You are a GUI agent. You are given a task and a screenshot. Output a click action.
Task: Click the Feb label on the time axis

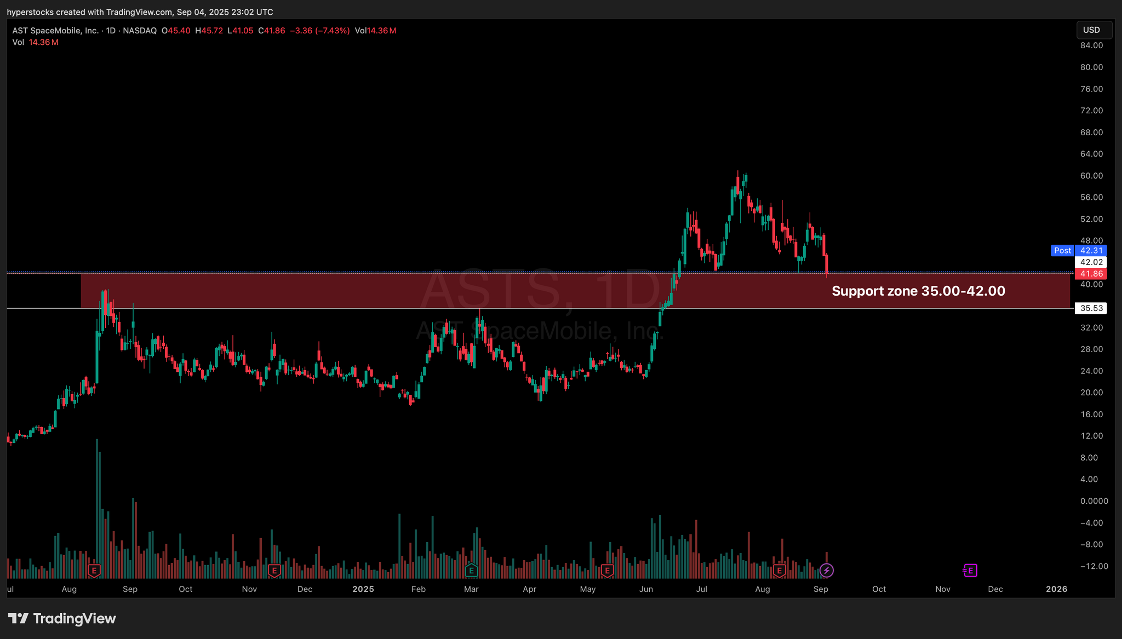(x=419, y=589)
